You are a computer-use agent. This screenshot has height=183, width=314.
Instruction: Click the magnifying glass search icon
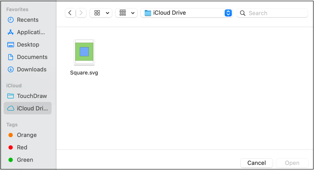coord(243,13)
